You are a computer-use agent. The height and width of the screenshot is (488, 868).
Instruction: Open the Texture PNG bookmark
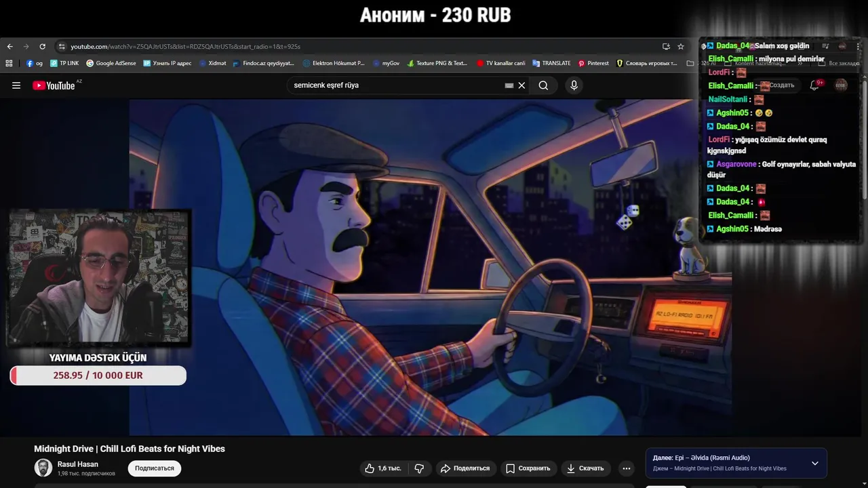point(437,63)
